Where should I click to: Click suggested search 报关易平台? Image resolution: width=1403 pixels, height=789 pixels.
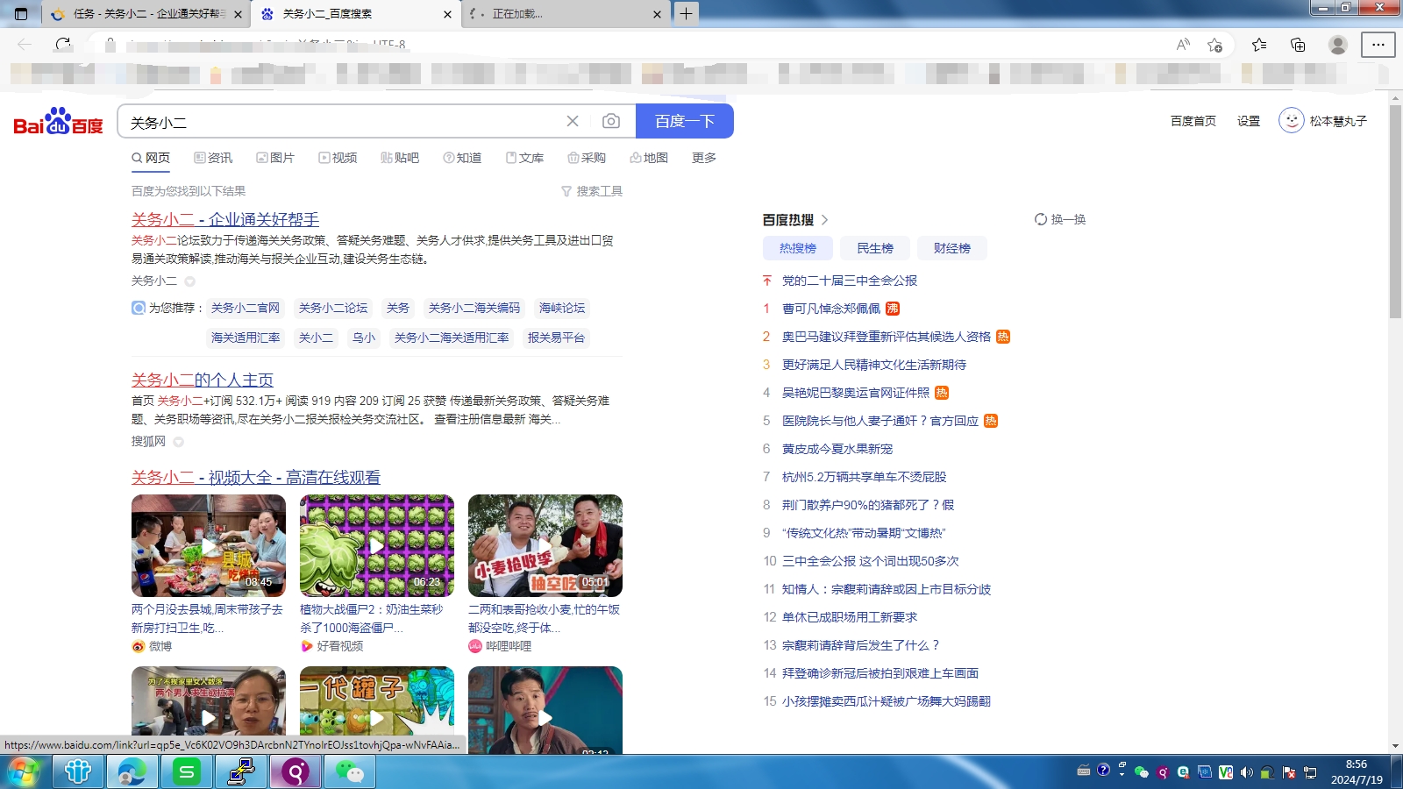point(556,338)
